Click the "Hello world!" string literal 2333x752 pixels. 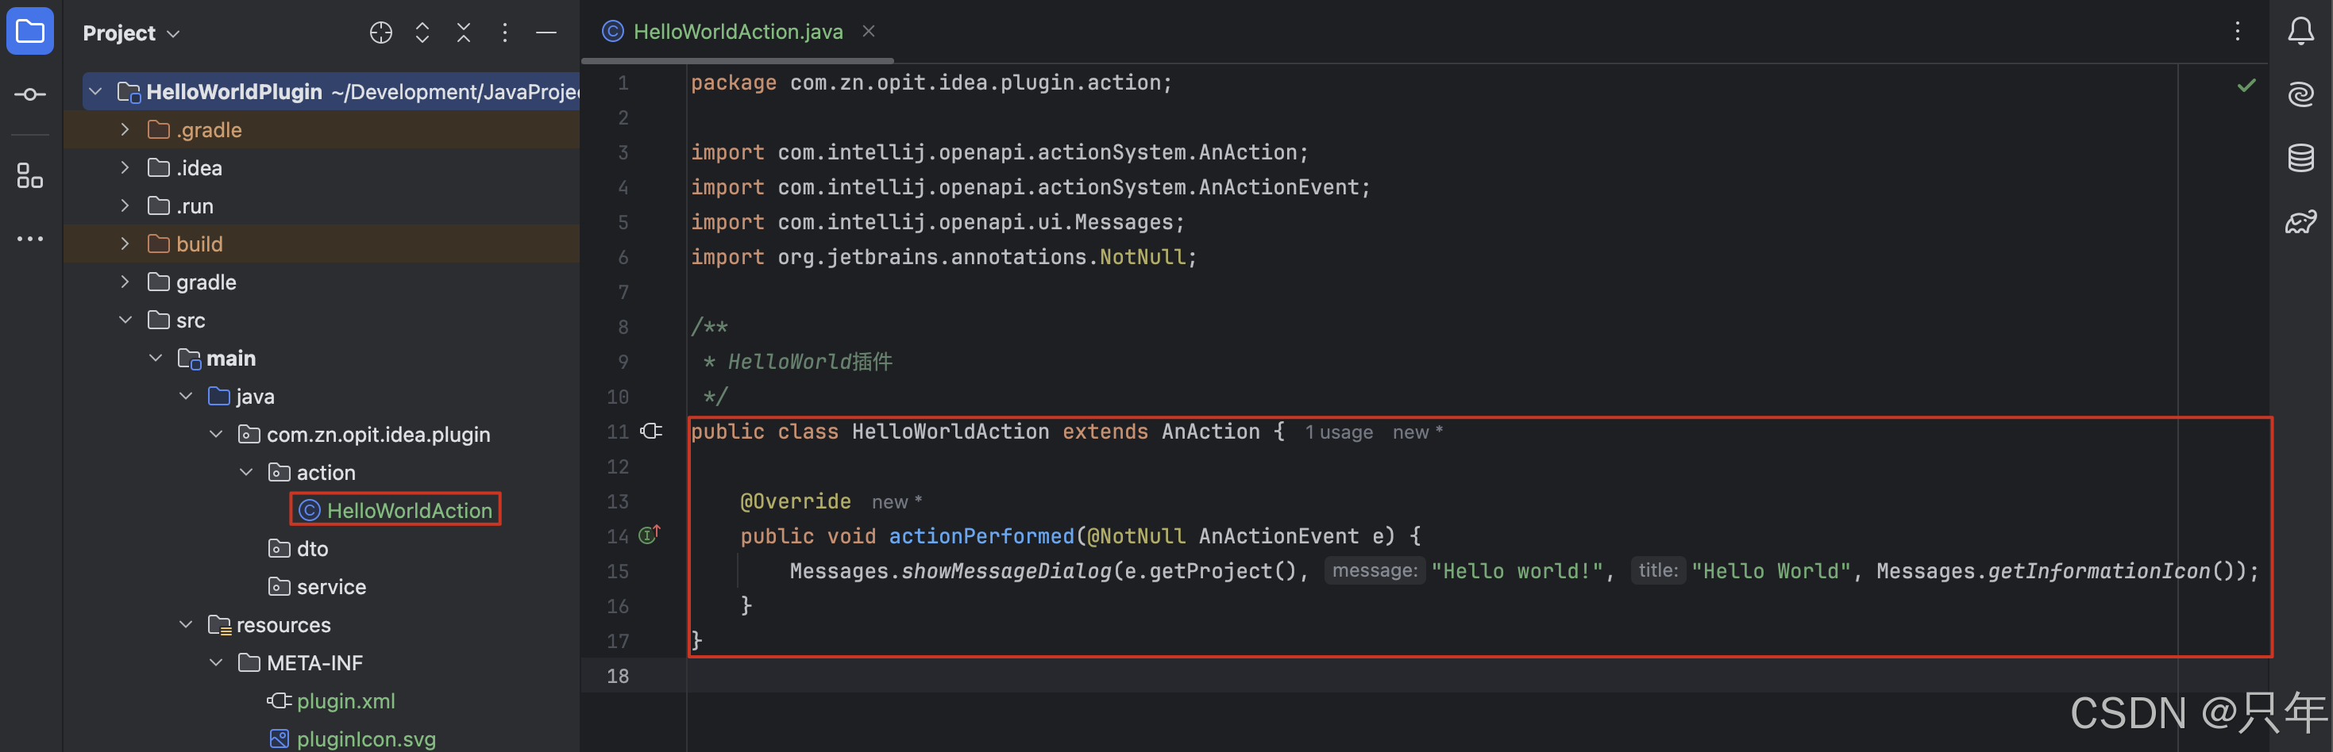[x=1517, y=571]
